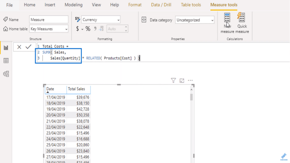Switch to the Format ribbon tab
Screen dimensions: 290x163
[135, 5]
